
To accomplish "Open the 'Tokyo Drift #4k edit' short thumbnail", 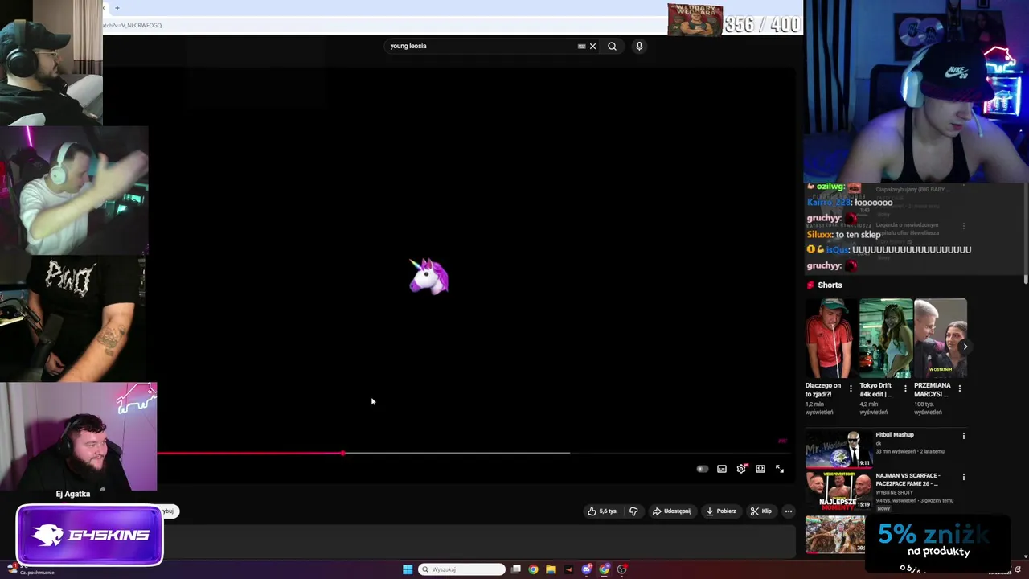I will 885,339.
